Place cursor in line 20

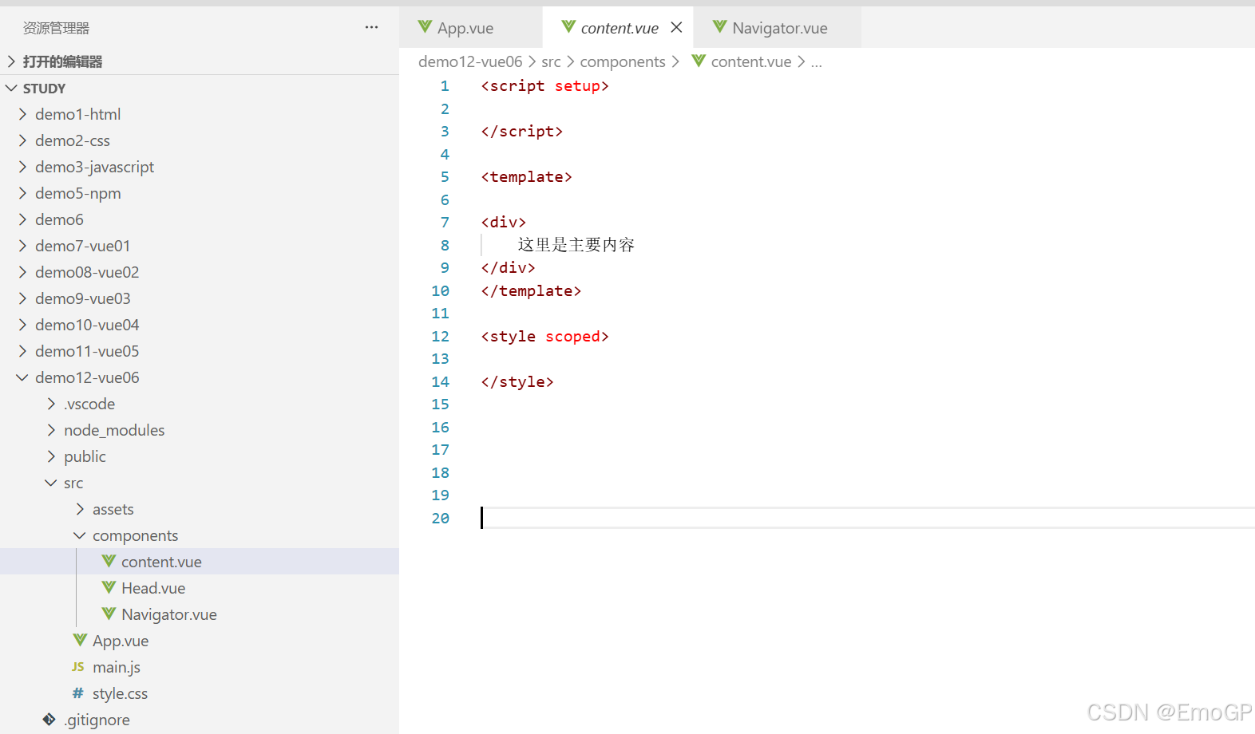tap(868, 519)
